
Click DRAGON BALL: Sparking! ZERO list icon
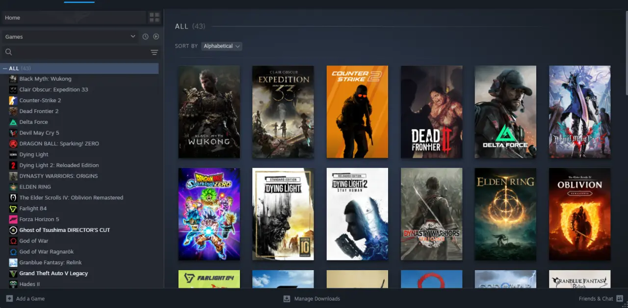13,143
